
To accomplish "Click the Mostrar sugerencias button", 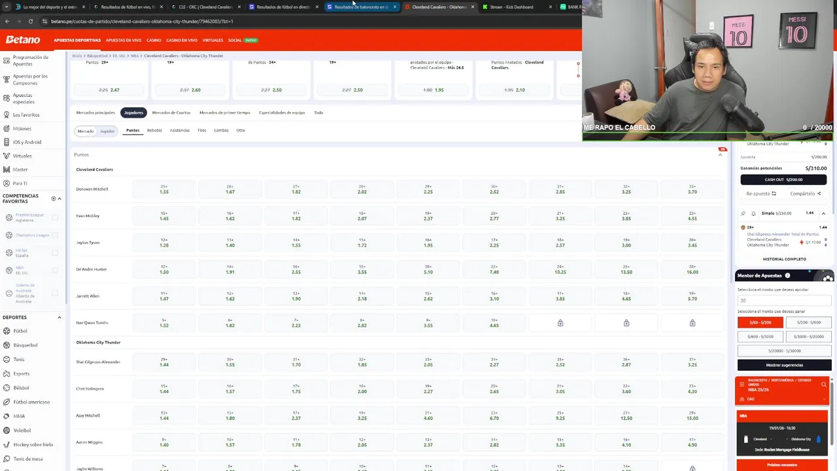I will tap(784, 365).
